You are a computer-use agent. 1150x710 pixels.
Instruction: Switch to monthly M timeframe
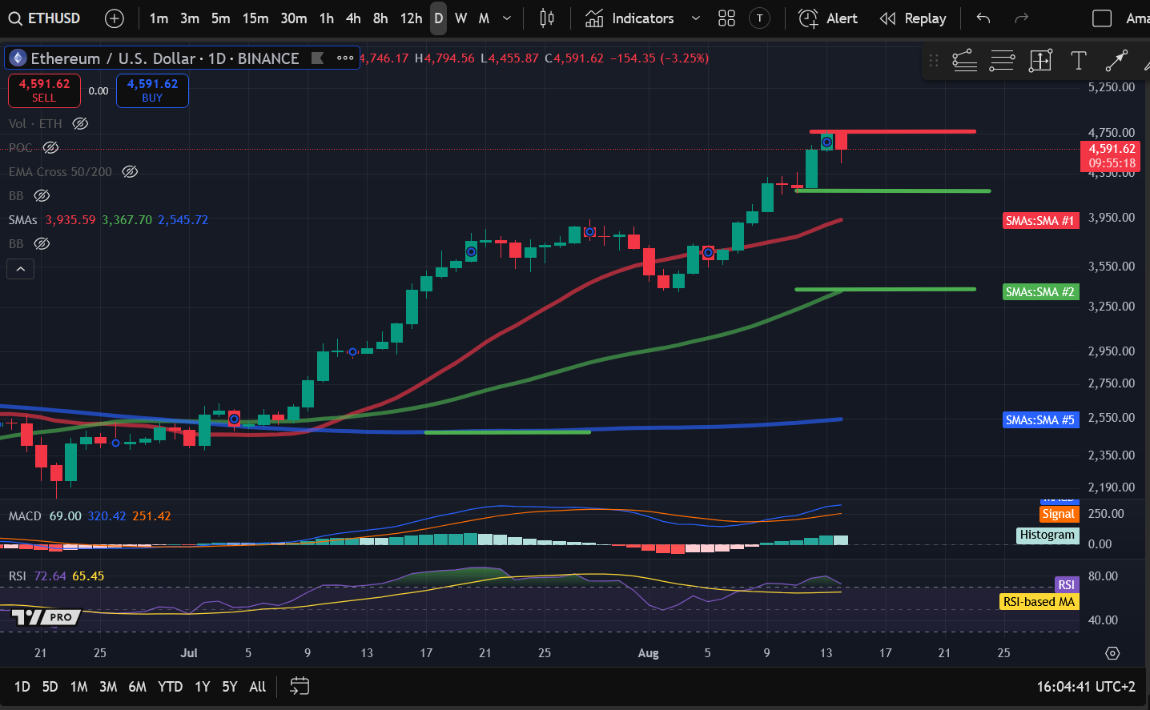(484, 18)
